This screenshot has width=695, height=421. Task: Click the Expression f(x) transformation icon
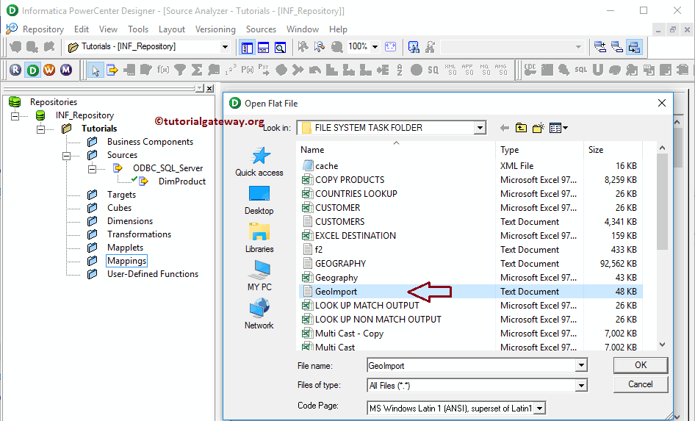pos(163,70)
